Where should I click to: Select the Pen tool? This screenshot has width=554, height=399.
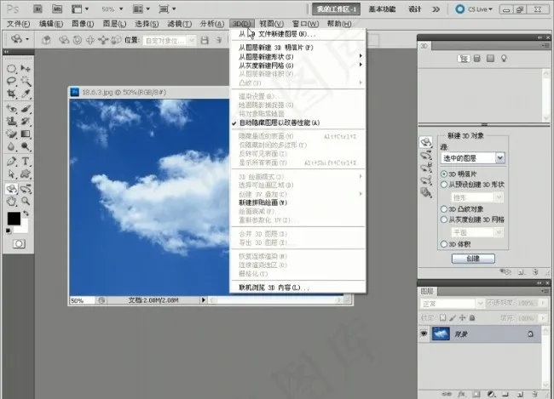pyautogui.click(x=12, y=161)
